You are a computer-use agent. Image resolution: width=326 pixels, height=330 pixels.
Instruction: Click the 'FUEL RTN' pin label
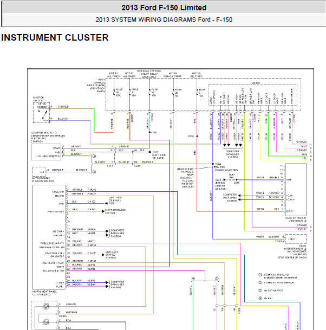click(58, 192)
